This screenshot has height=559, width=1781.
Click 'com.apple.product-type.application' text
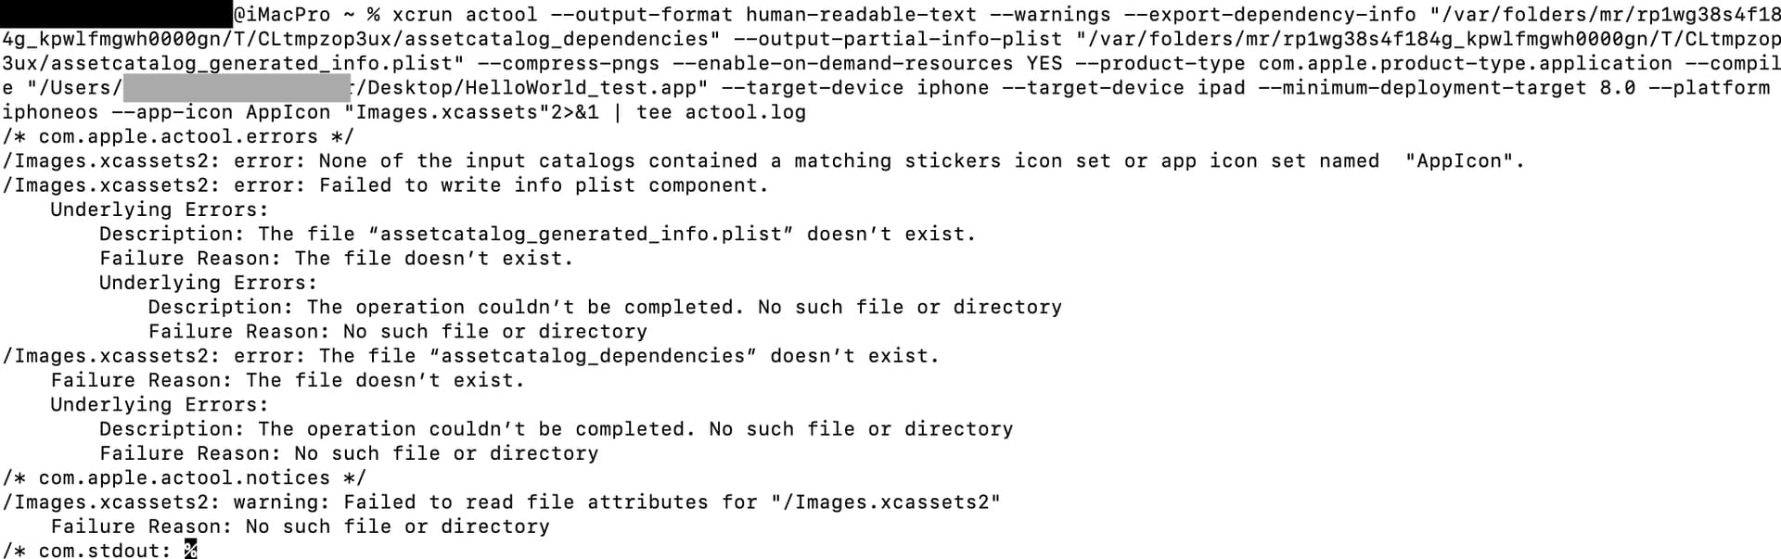1466,64
